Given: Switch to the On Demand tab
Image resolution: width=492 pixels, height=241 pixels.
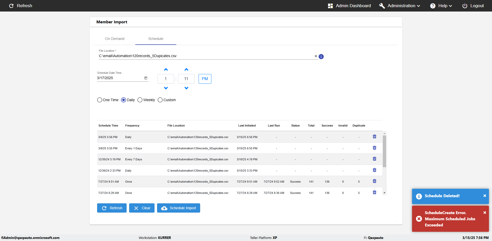Looking at the screenshot, I should 115,39.
